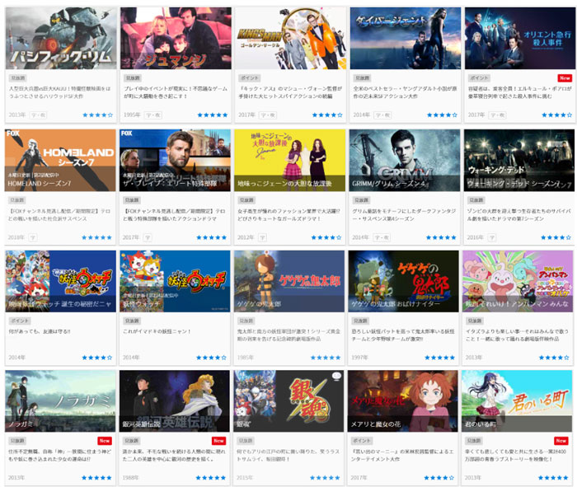Open the ゲゲゲの鬼太郎 おばけナイター thumbnail

[x=403, y=281]
